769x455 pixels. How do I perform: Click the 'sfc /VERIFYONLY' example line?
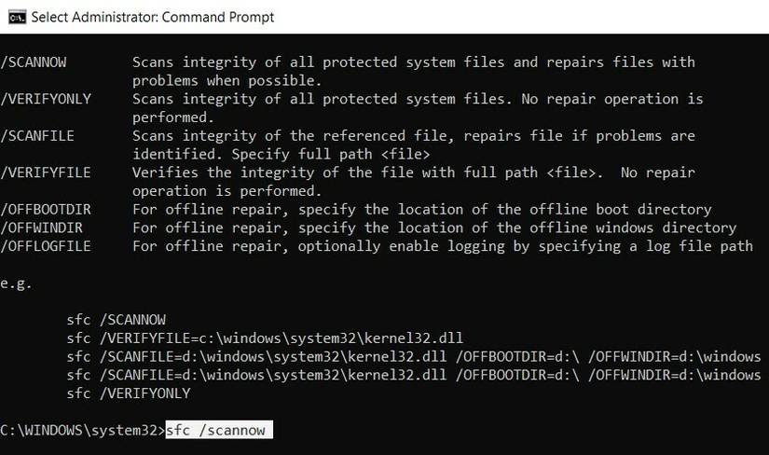pyautogui.click(x=128, y=393)
